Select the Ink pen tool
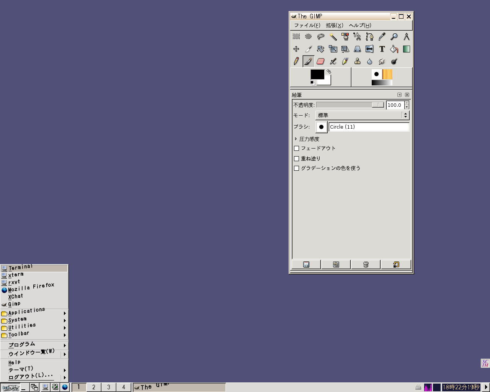 pyautogui.click(x=345, y=61)
